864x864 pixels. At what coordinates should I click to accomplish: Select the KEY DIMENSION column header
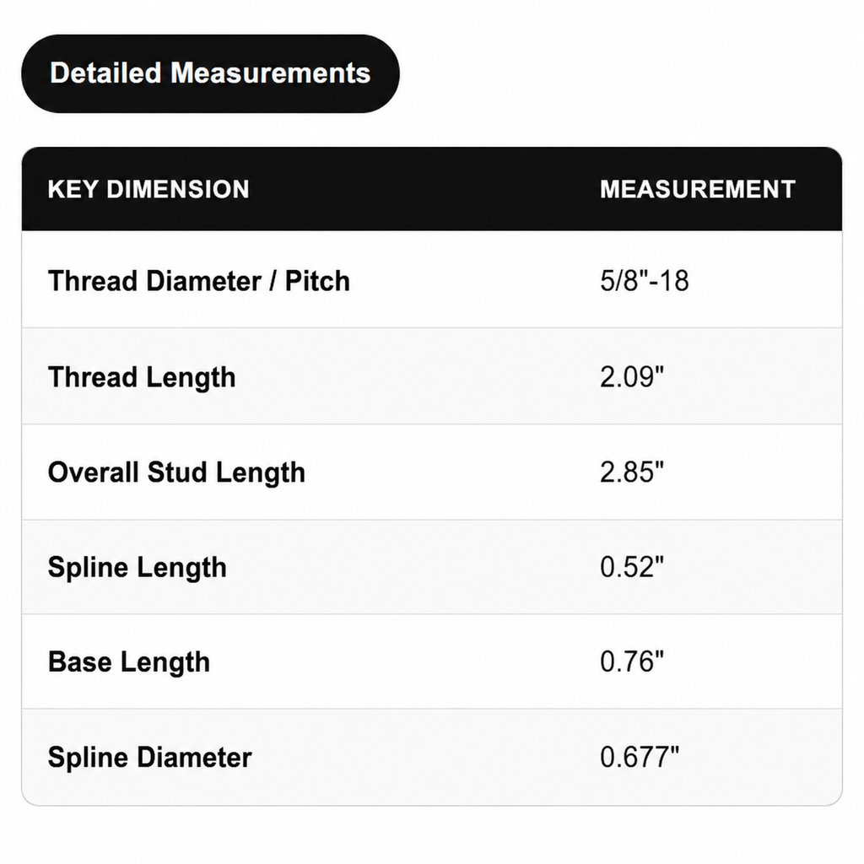coord(148,189)
